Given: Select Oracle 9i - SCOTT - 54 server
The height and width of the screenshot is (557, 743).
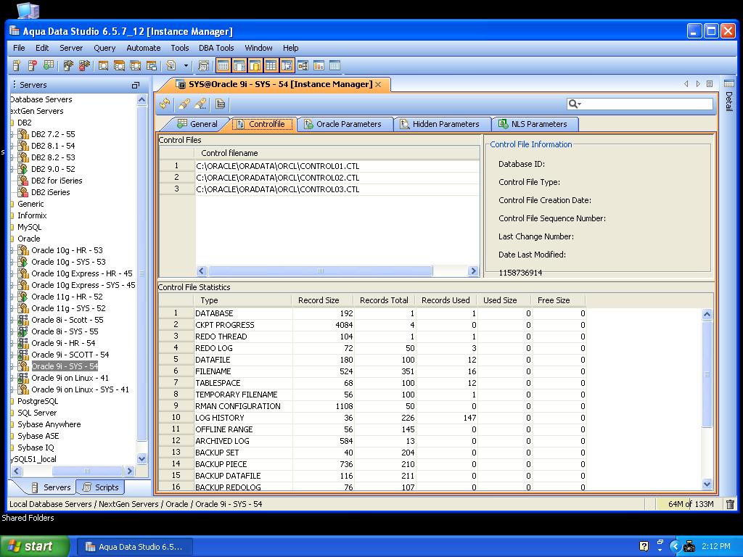Looking at the screenshot, I should tap(70, 355).
